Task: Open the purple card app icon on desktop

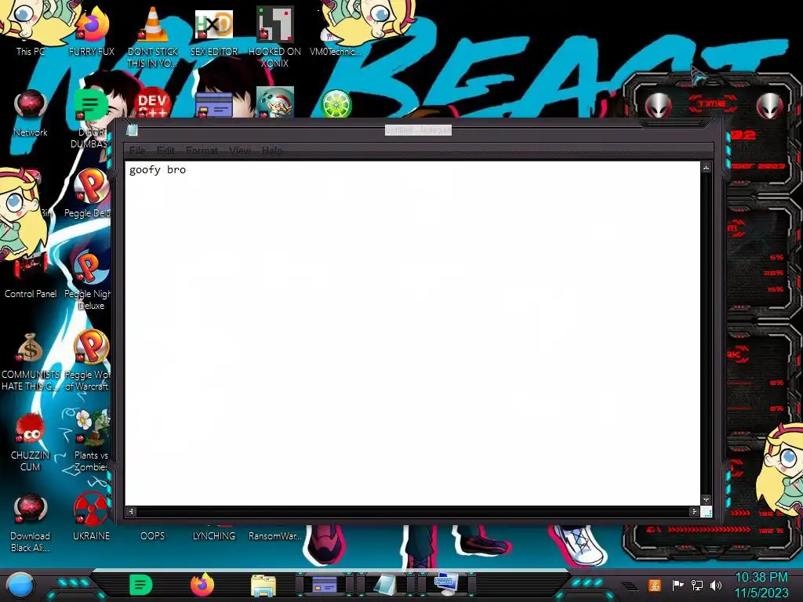Action: tap(213, 105)
